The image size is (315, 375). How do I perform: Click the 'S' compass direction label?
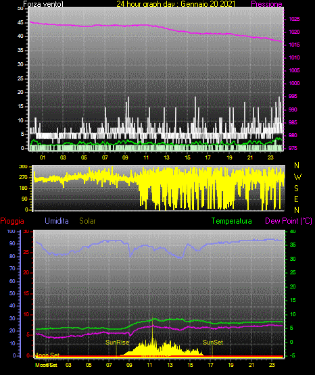tap(296, 189)
